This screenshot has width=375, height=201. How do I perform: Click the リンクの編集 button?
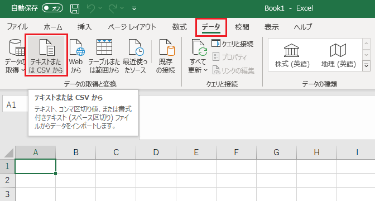(x=233, y=70)
